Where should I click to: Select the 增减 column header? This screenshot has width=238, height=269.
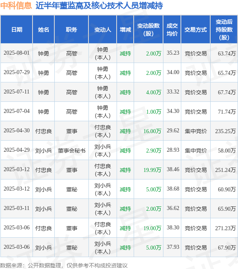pyautogui.click(x=125, y=30)
